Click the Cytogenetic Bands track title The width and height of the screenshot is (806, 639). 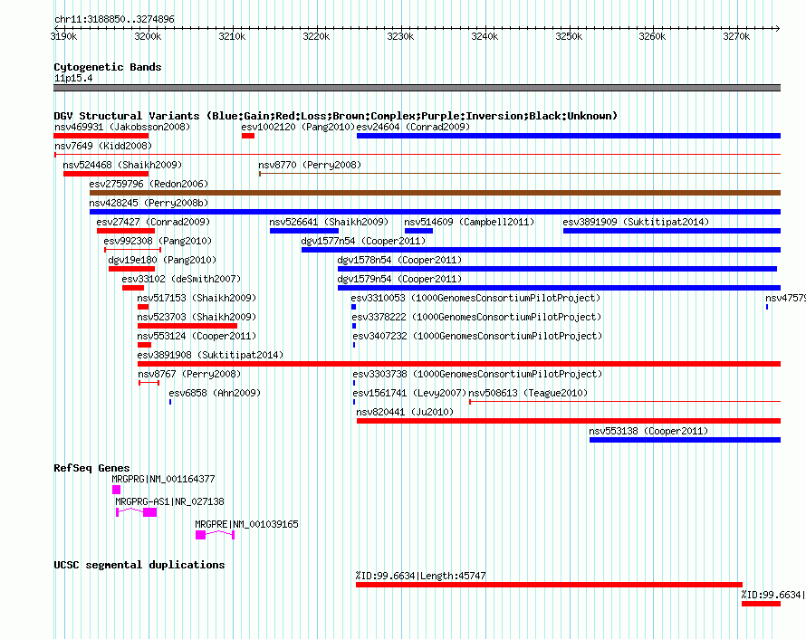pyautogui.click(x=108, y=67)
